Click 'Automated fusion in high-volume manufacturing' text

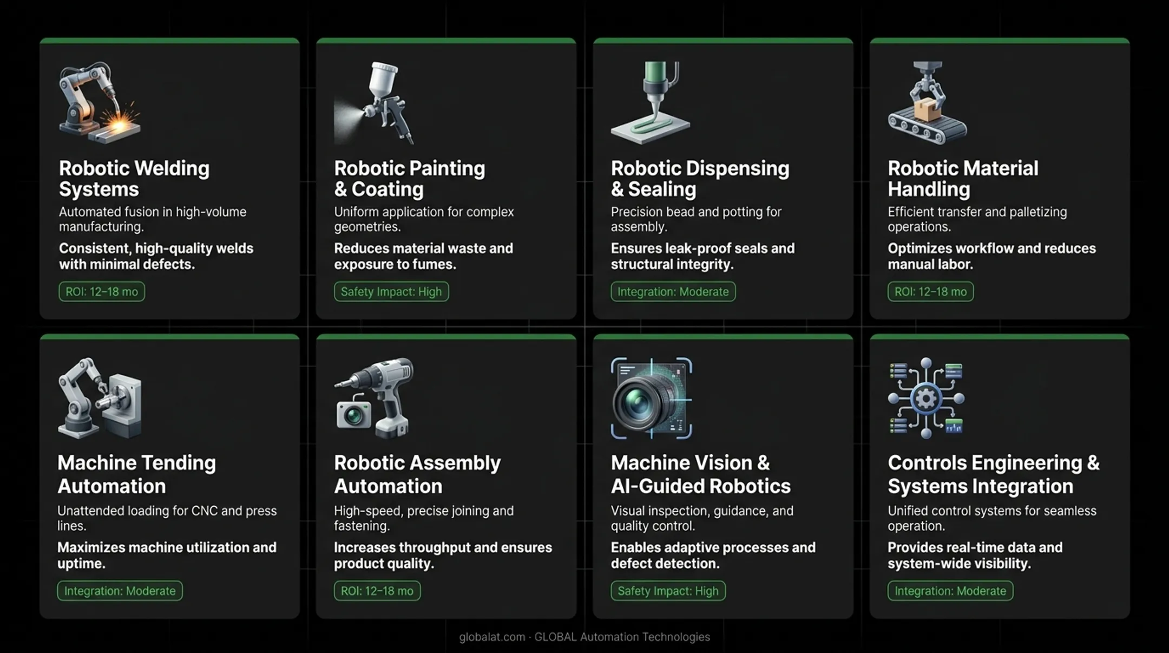pos(153,219)
